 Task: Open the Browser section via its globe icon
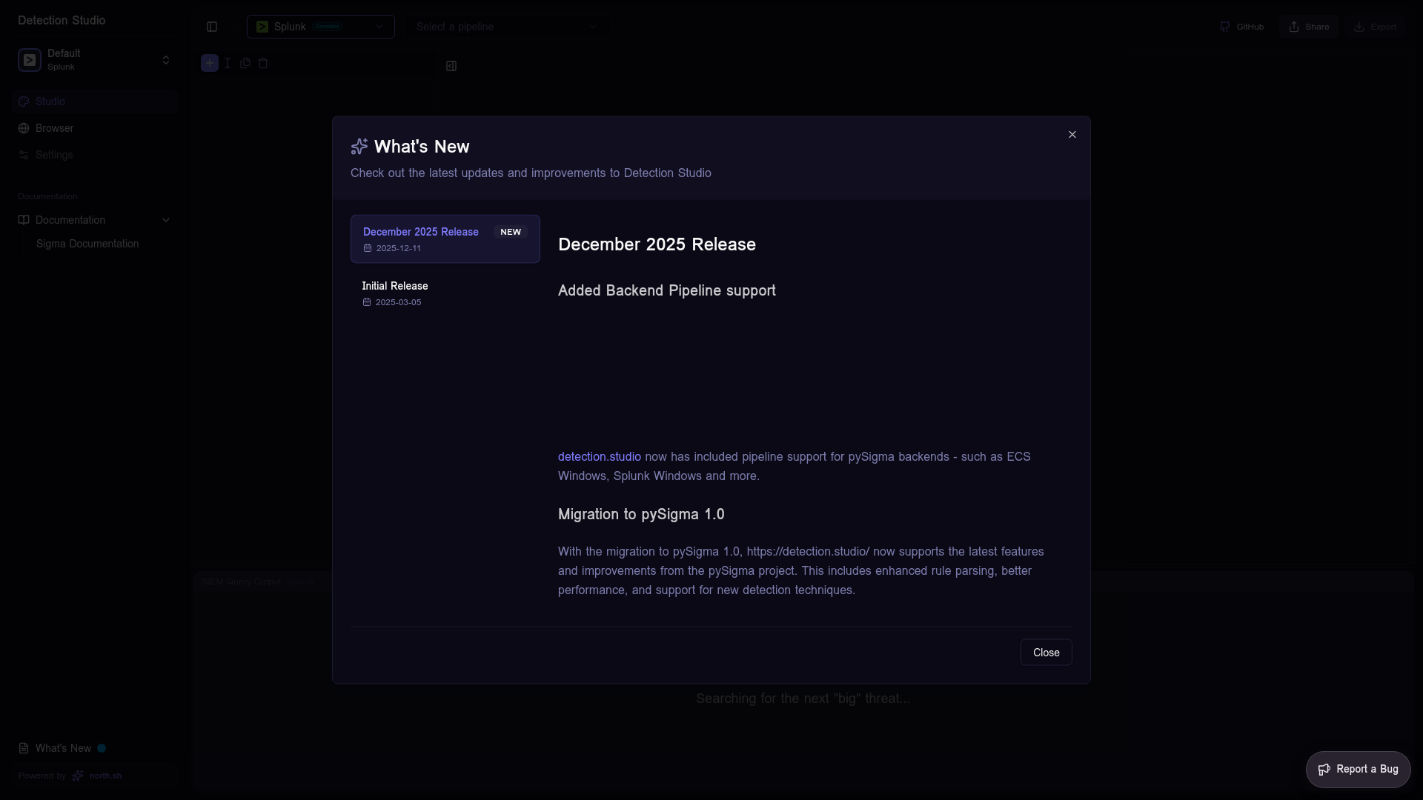(x=24, y=128)
